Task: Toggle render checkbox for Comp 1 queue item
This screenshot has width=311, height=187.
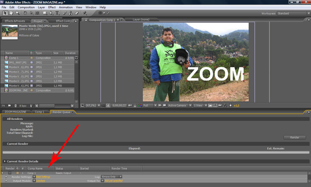Action: pyautogui.click(x=9, y=173)
